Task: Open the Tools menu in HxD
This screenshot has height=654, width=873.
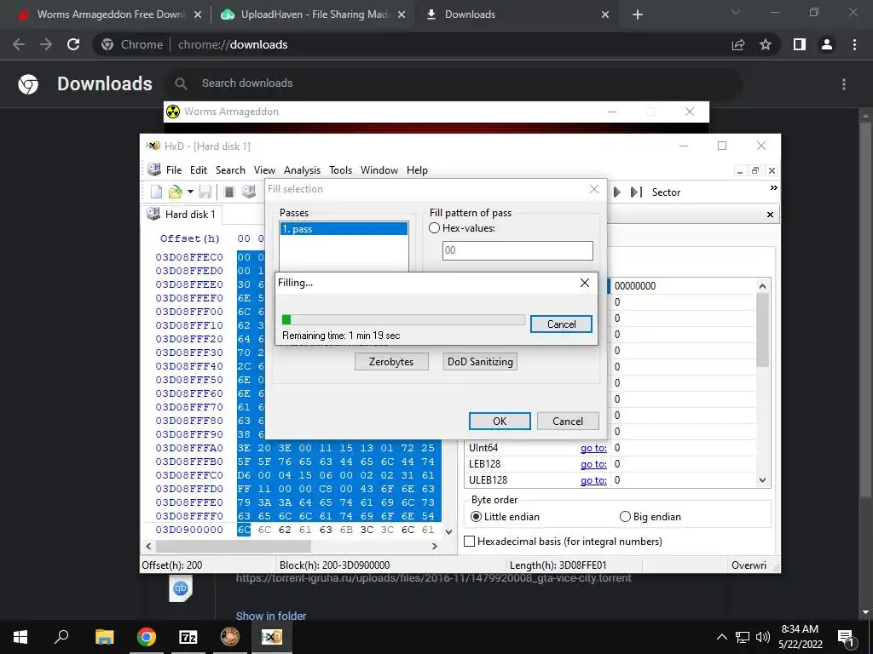Action: [x=340, y=170]
